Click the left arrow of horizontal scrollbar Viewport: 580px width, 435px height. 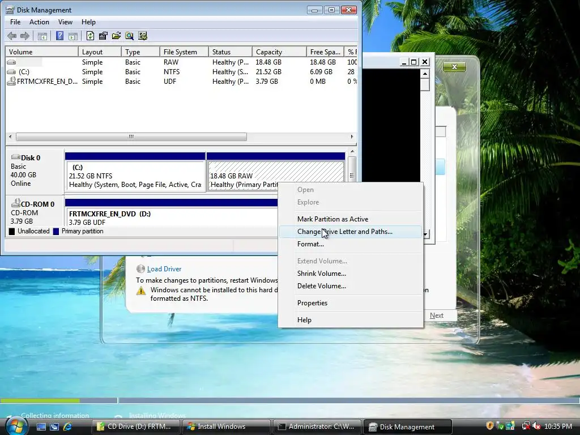click(x=10, y=137)
